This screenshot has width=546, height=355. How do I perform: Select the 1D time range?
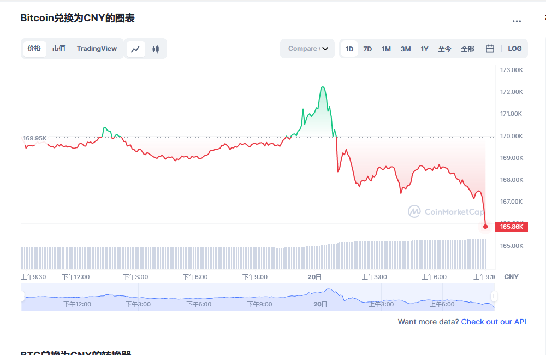[349, 49]
